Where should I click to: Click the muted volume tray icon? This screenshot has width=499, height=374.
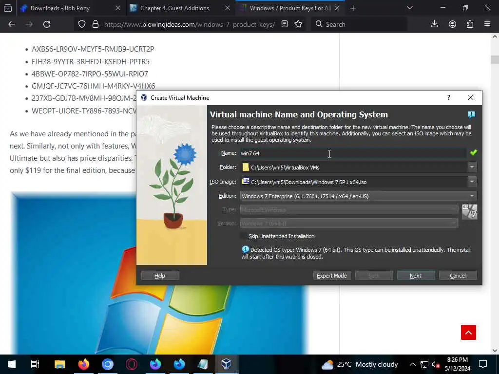point(436,364)
